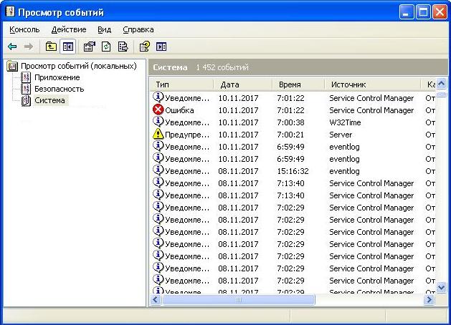451x325 pixels.
Task: Open the Консоль menu
Action: click(x=25, y=29)
